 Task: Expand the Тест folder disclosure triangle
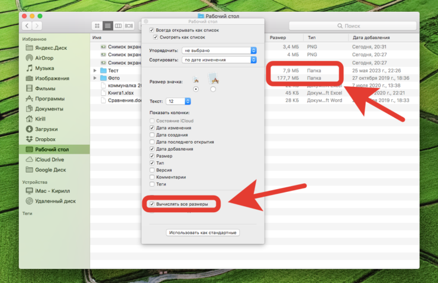pos(95,70)
